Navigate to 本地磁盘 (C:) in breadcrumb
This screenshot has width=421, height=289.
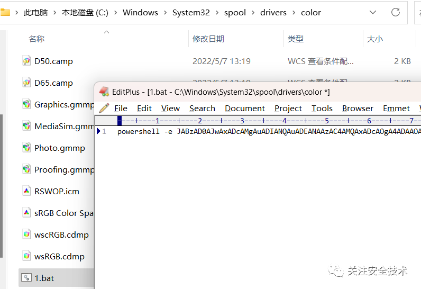click(85, 13)
